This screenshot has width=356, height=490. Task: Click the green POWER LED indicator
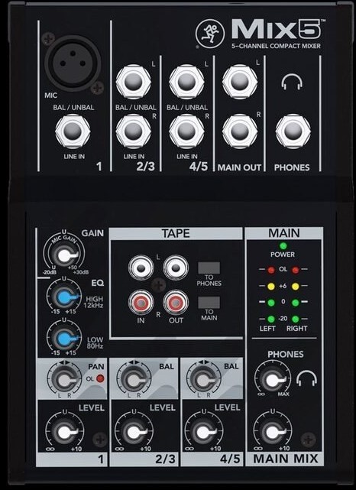click(283, 245)
